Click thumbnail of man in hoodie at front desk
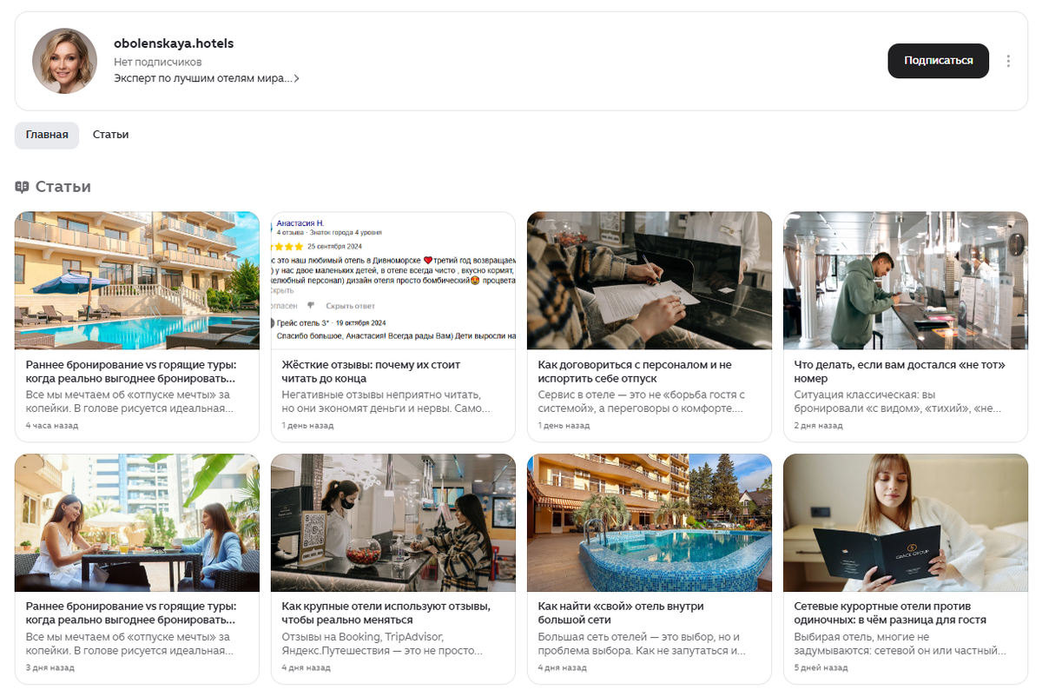Image resolution: width=1042 pixels, height=690 pixels. coord(906,281)
